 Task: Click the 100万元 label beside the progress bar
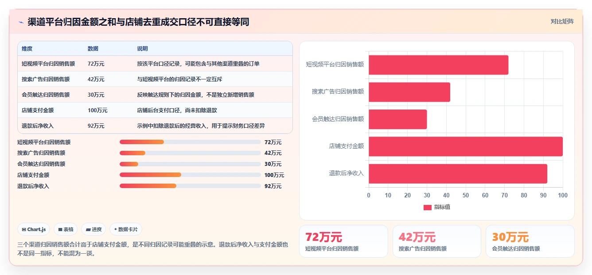(x=274, y=175)
